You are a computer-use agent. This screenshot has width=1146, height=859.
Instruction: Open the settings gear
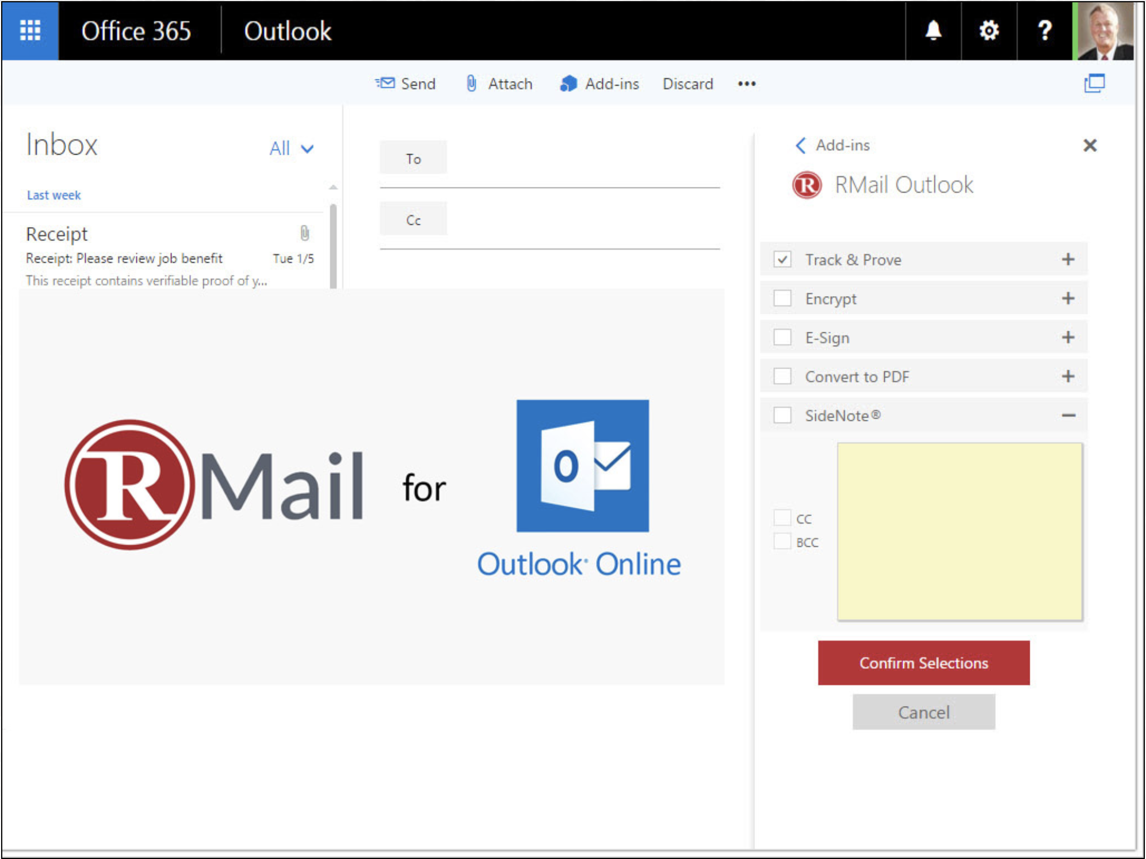tap(989, 30)
